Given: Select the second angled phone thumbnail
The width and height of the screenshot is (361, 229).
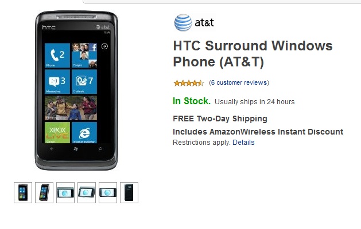Looking at the screenshot, I should point(44,192).
